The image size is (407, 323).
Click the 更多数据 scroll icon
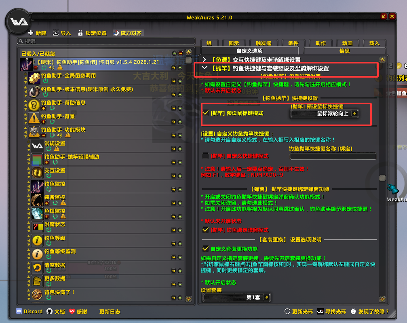(37, 281)
